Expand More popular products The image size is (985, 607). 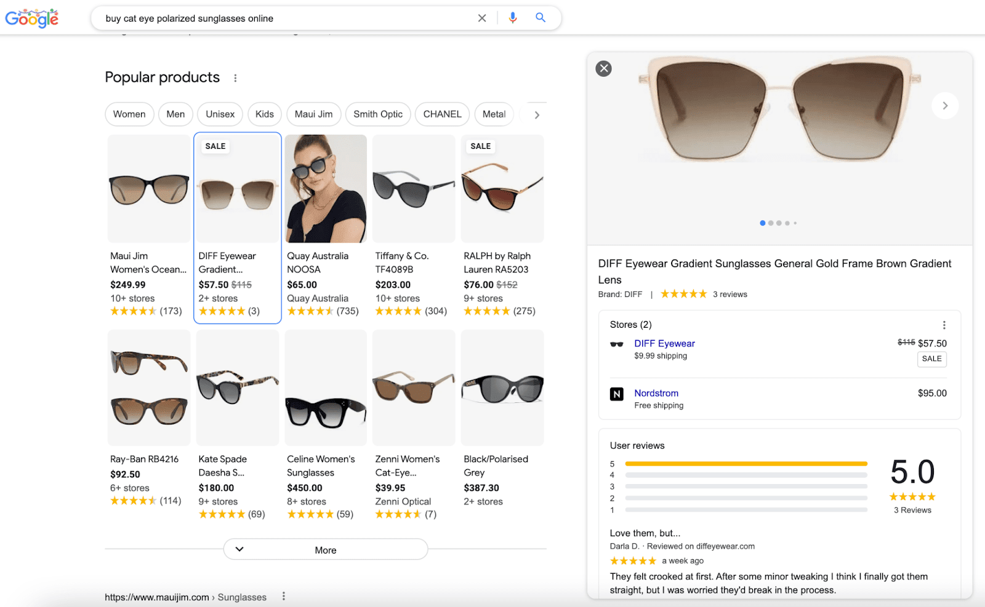click(326, 549)
